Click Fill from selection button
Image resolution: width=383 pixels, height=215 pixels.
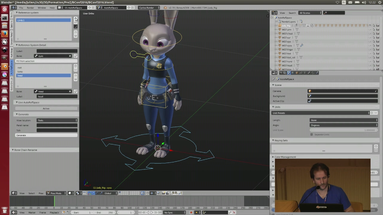[46, 61]
